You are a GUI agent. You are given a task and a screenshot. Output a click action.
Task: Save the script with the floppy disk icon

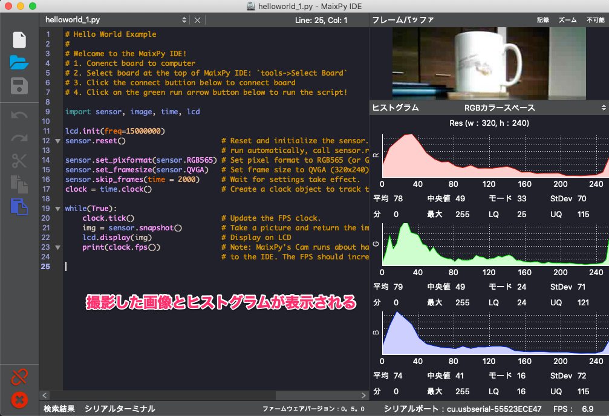tap(19, 86)
